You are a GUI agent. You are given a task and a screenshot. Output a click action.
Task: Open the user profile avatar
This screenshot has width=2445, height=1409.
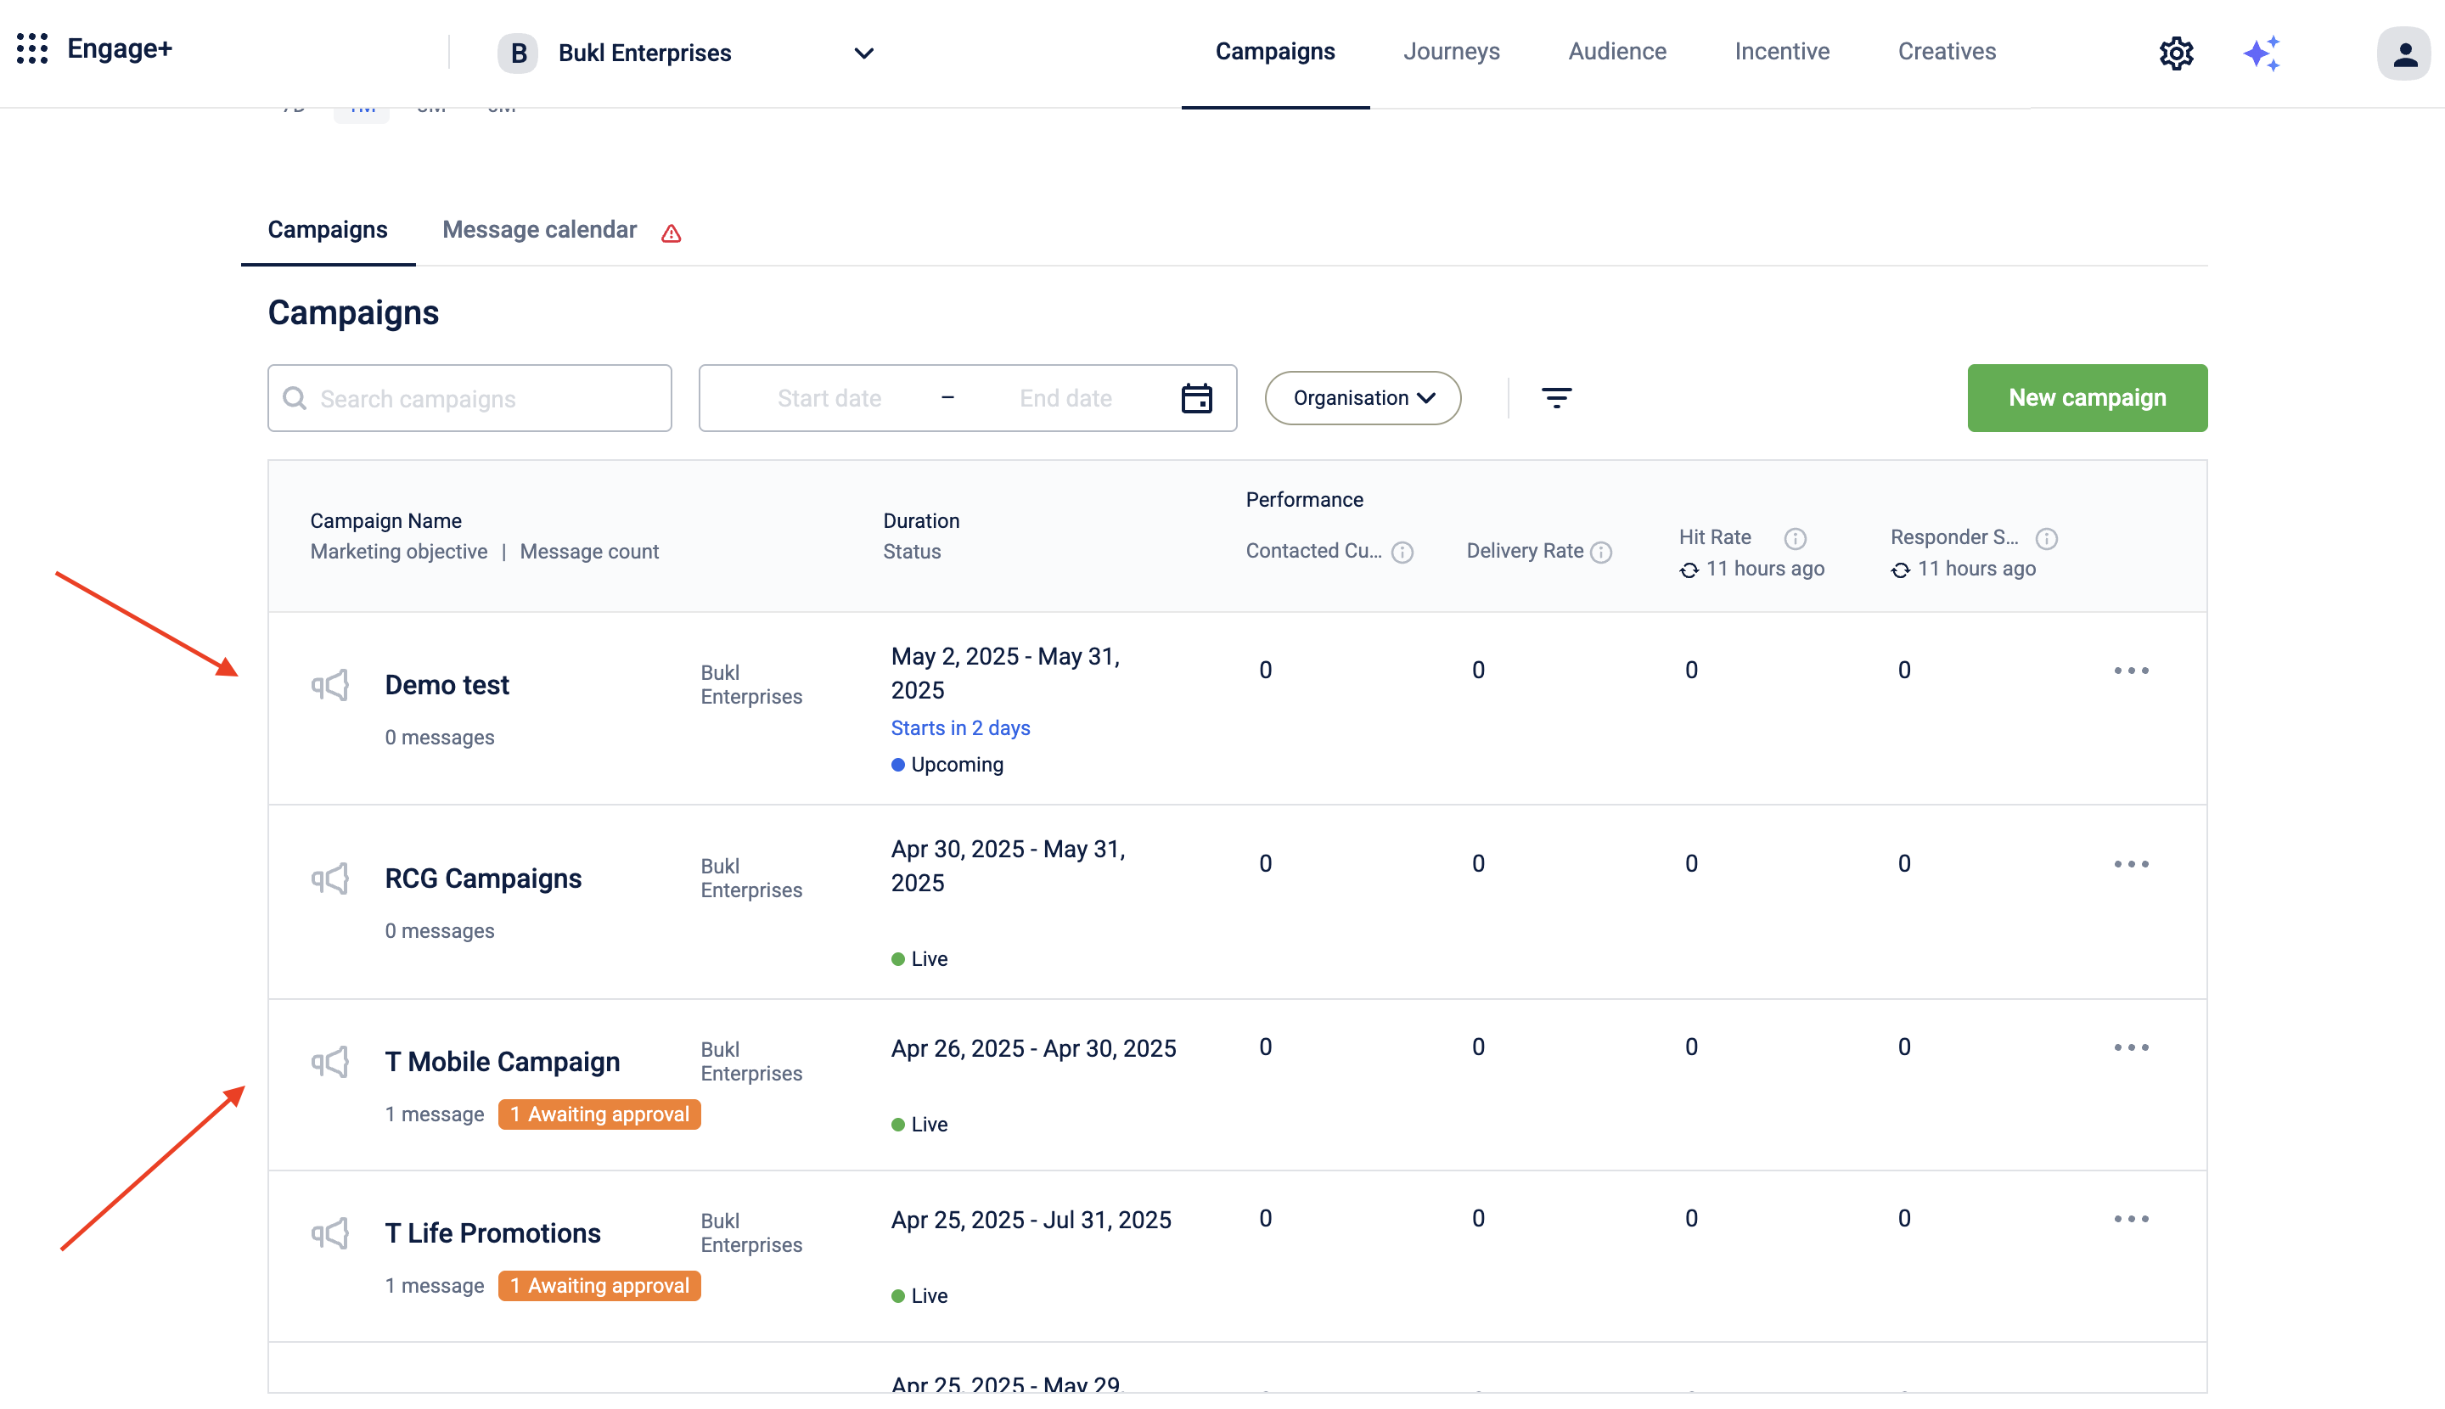2403,53
